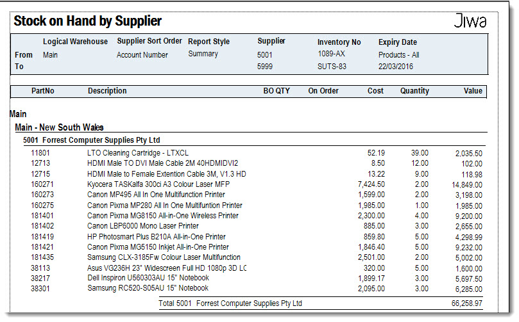Click quantity 39.00 for LTO Cleaning Cartridge
Image resolution: width=519 pixels, height=322 pixels.
[420, 153]
